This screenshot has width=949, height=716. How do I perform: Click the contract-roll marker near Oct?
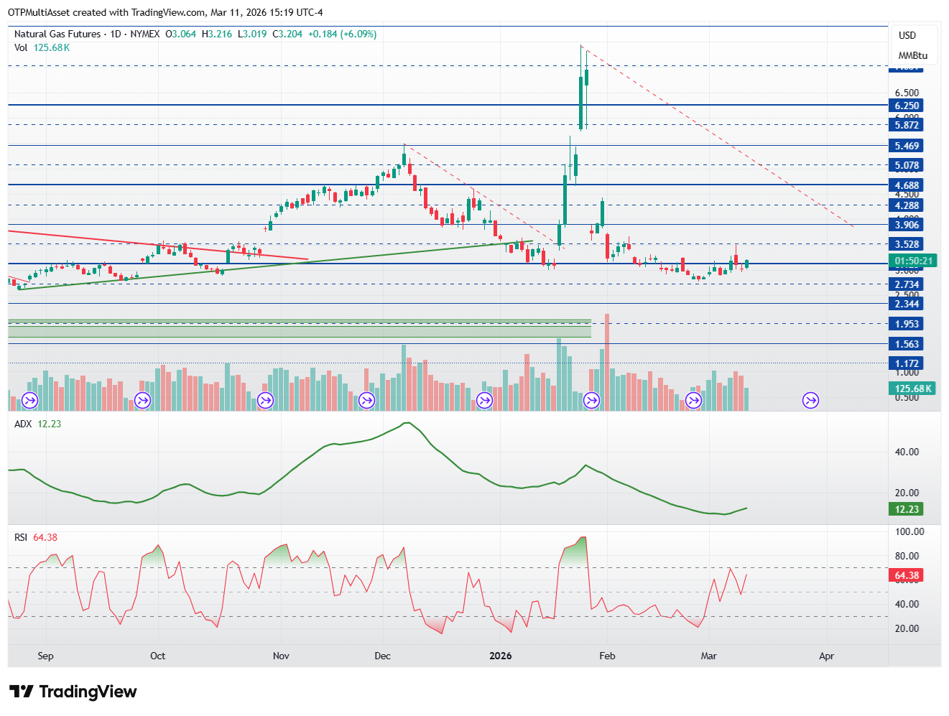(x=142, y=400)
